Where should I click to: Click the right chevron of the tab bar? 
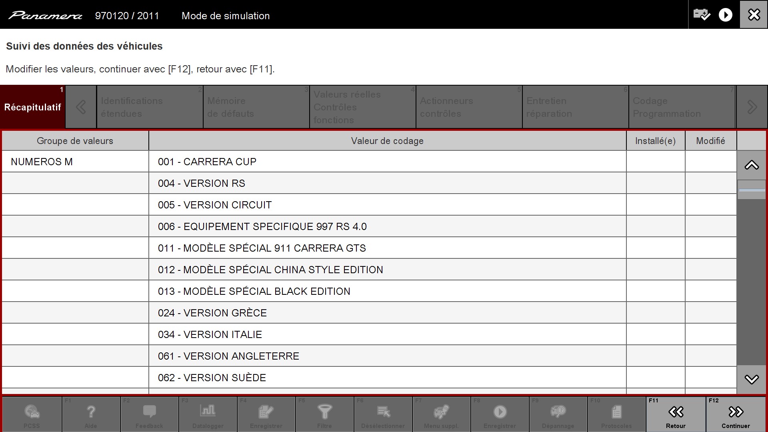752,107
